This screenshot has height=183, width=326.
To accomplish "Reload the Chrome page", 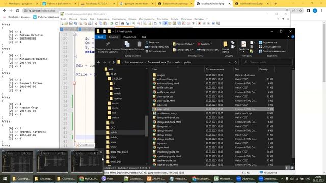I will (x=17, y=11).
